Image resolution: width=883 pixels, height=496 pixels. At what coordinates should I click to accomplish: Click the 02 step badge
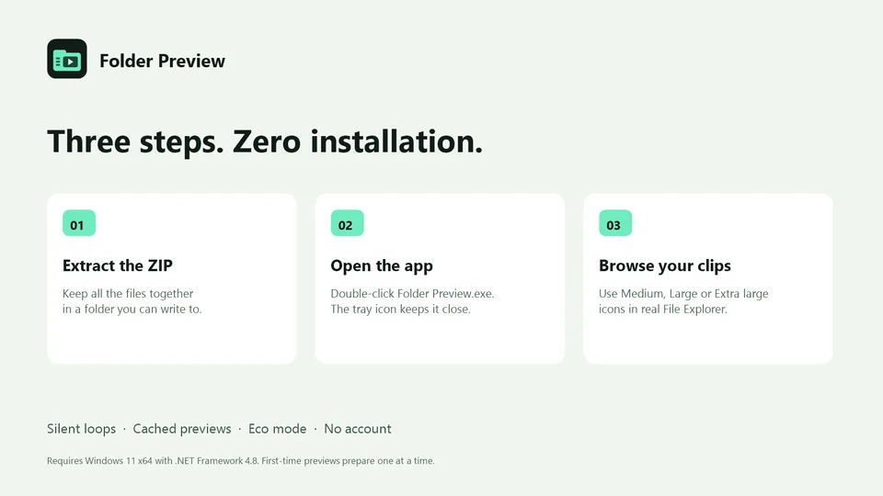click(347, 223)
